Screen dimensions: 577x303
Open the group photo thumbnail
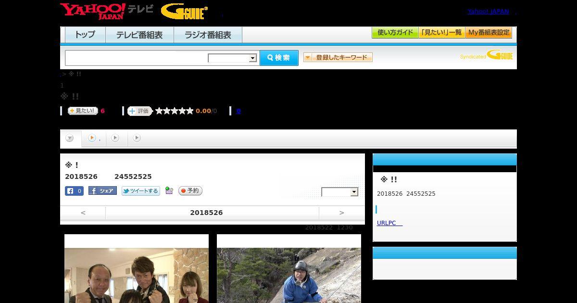point(137,268)
